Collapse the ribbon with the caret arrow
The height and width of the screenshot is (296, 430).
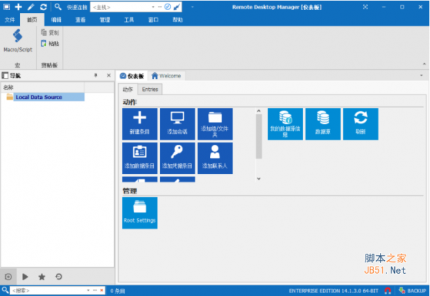point(424,64)
